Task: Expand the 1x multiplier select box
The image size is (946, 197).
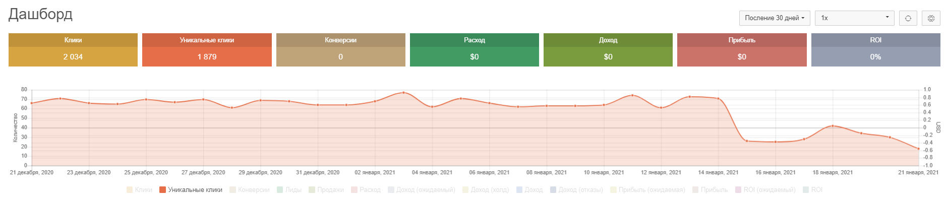Action: 855,18
